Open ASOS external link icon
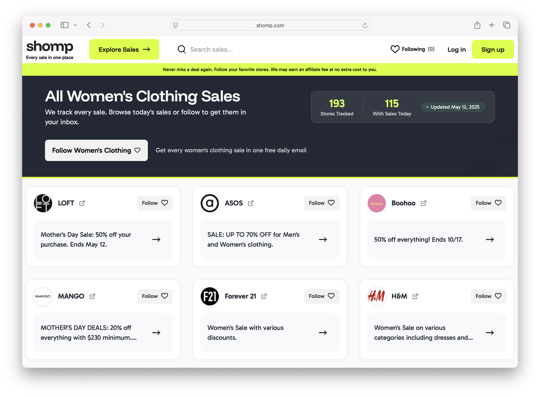This screenshot has width=540, height=397. (250, 203)
